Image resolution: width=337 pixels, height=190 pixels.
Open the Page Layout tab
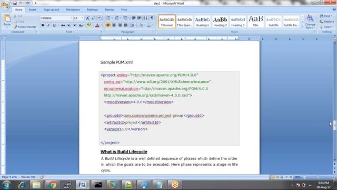pos(51,9)
